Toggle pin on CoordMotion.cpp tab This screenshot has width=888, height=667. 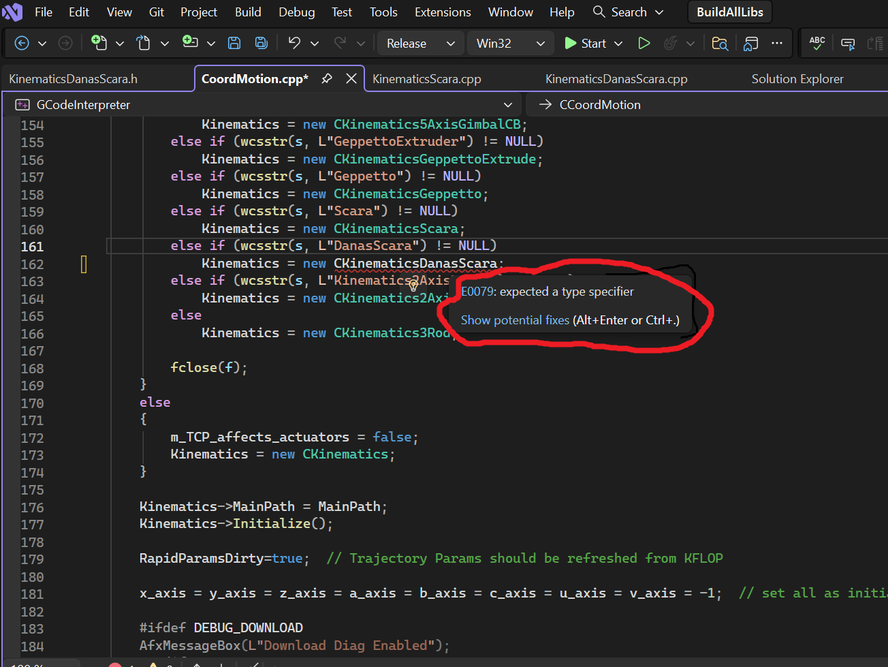[x=327, y=79]
